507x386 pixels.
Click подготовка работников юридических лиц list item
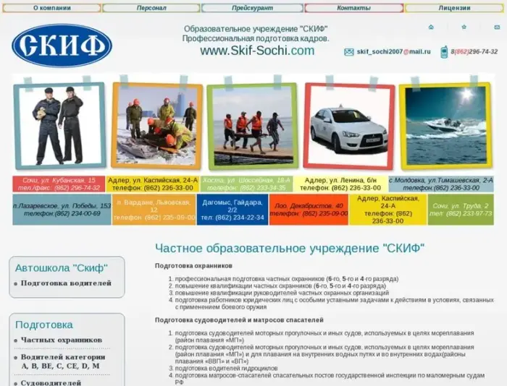(335, 304)
